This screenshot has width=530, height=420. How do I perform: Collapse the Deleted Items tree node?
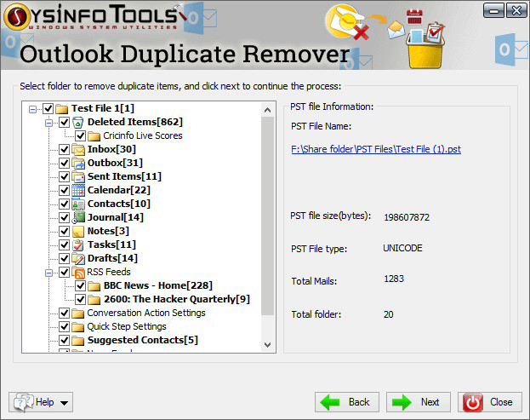[x=49, y=123]
